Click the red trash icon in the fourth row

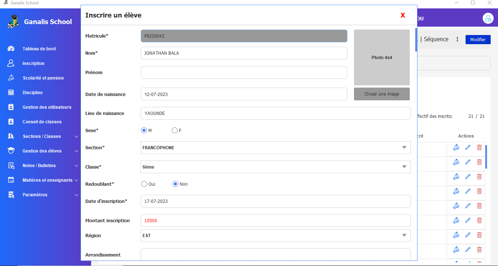coord(479,191)
